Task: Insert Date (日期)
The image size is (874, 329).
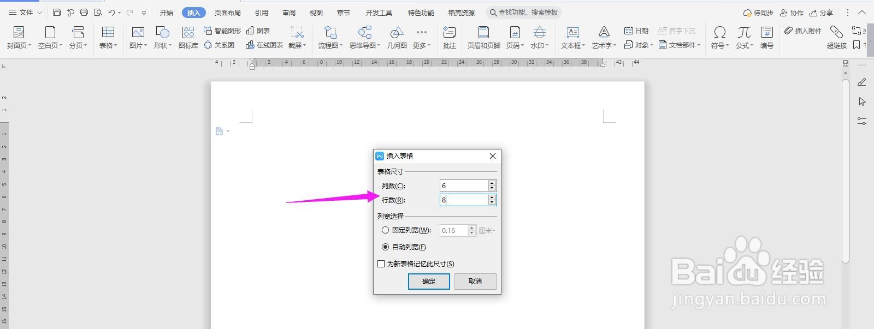Action: pyautogui.click(x=636, y=31)
